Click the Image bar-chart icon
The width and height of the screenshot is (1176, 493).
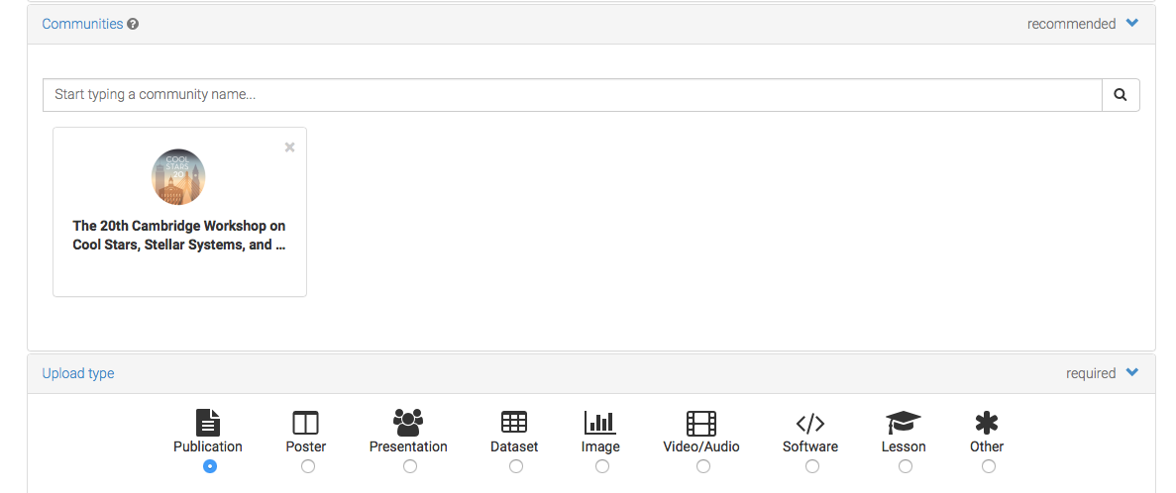(x=600, y=423)
